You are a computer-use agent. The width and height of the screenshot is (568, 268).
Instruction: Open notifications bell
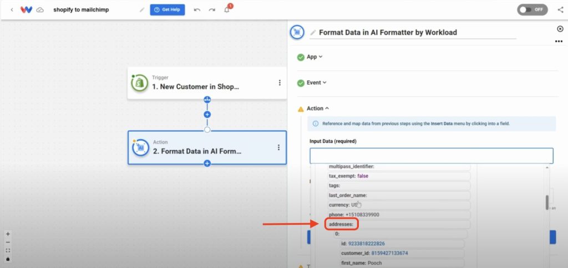(227, 10)
